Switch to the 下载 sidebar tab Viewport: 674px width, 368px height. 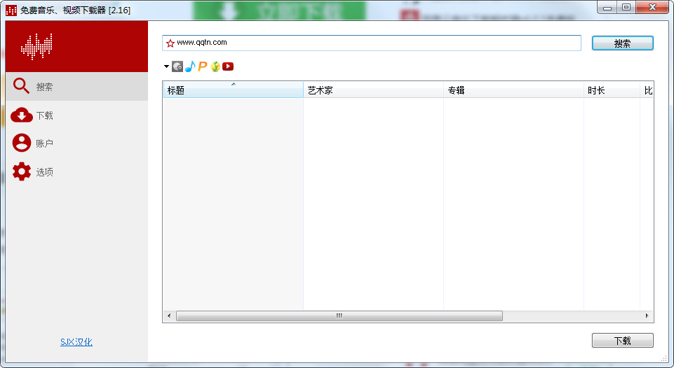[77, 115]
